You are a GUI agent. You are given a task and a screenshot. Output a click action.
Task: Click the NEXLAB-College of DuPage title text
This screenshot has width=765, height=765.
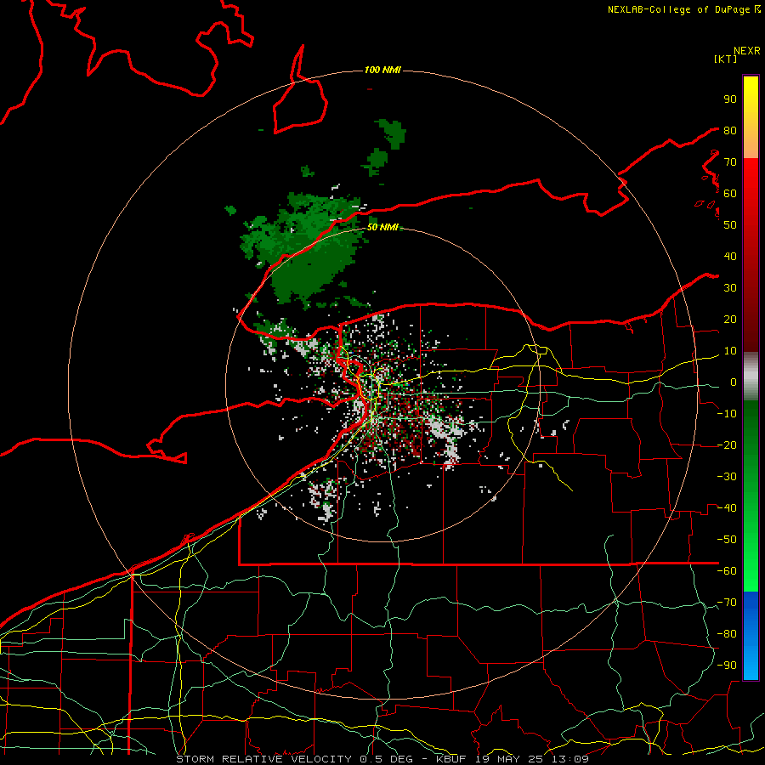click(x=680, y=9)
